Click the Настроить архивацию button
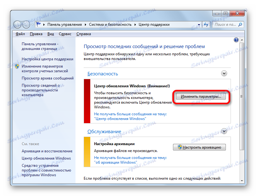Screen dimensions: 257x196 point(199,147)
